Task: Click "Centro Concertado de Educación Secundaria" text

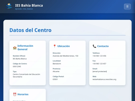Action: tap(26, 76)
